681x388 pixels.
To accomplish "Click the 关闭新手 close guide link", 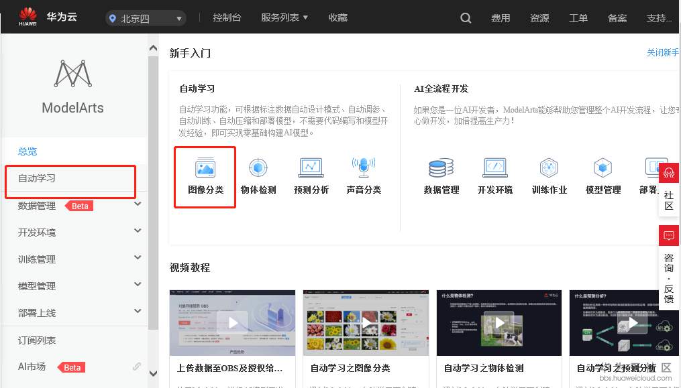I will [x=663, y=52].
